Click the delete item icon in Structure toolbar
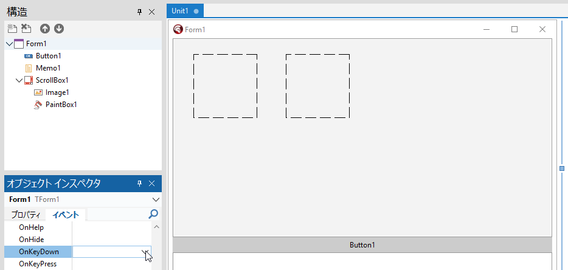 coord(26,28)
